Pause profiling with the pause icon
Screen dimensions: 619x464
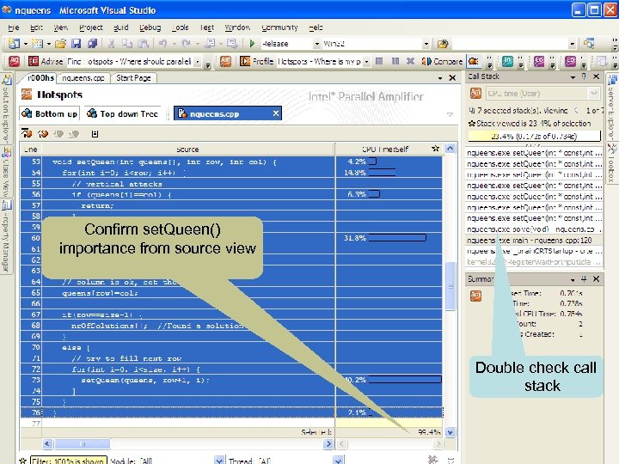pyautogui.click(x=395, y=61)
